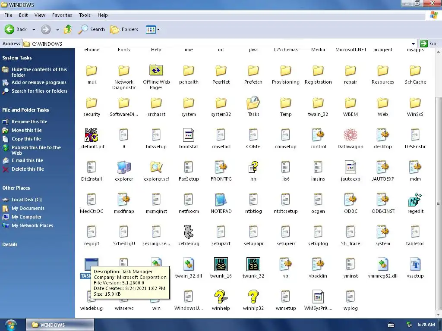Viewport: 442px width, 331px height.
Task: Open the Start menu button
Action: 11,325
